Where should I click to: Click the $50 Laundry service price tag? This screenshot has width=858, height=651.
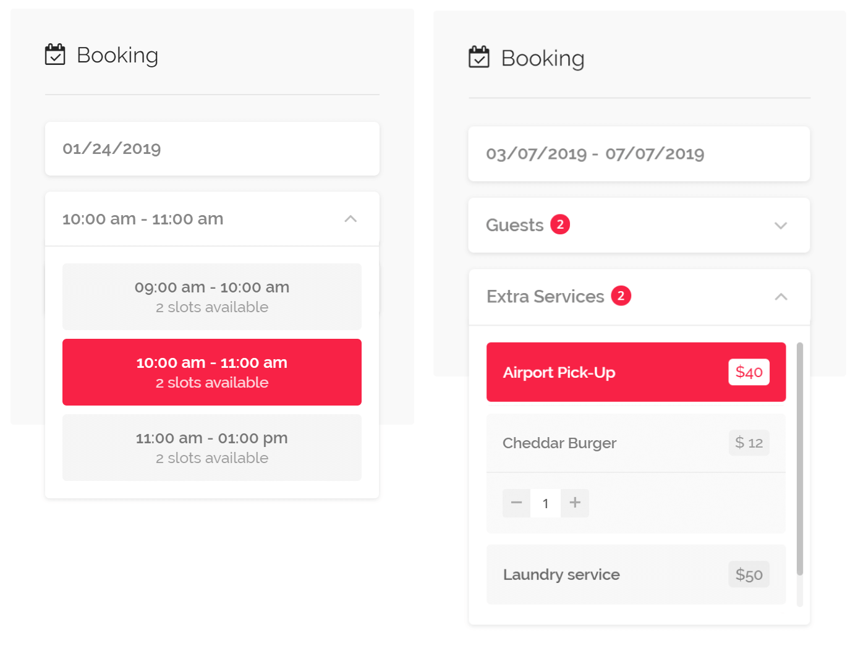click(x=749, y=574)
